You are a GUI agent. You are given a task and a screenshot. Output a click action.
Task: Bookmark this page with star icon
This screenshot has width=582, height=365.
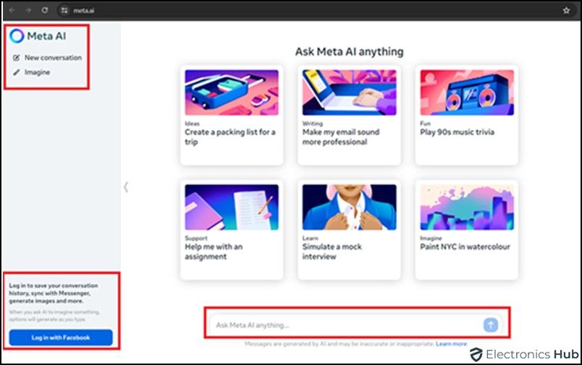coord(565,11)
